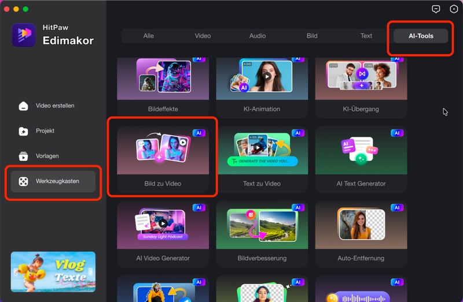Select the Bildverbesserung tool card
Image resolution: width=463 pixels, height=302 pixels.
tap(262, 233)
